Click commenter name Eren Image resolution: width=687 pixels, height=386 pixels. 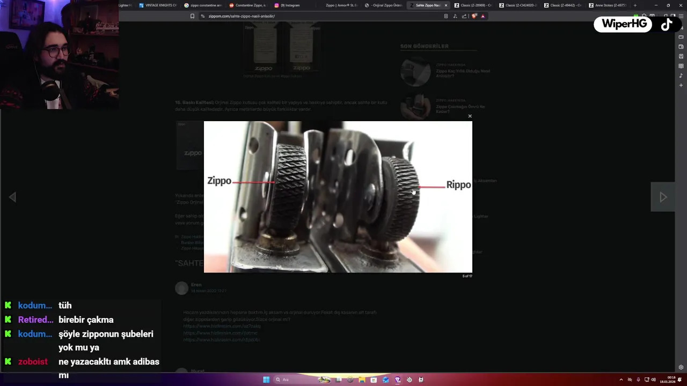click(196, 285)
